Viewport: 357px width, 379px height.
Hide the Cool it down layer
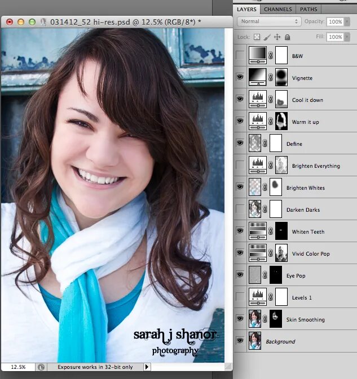[x=240, y=99]
